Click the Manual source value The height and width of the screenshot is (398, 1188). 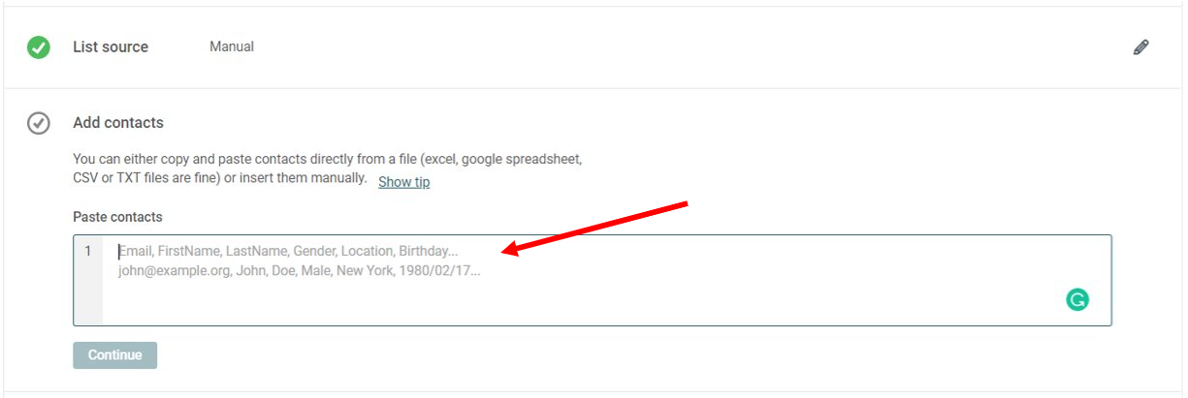(x=232, y=46)
